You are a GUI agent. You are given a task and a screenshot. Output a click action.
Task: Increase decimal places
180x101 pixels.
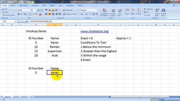pyautogui.click(x=93, y=14)
